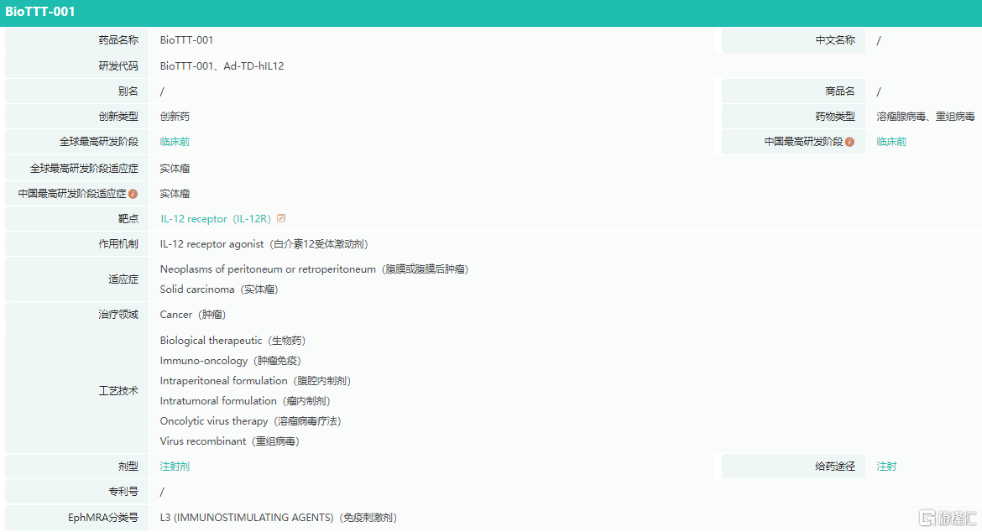Select L3 (IMMUNOSTIMULATING AGENTS) classification value
Image resolution: width=982 pixels, height=532 pixels.
click(x=278, y=518)
